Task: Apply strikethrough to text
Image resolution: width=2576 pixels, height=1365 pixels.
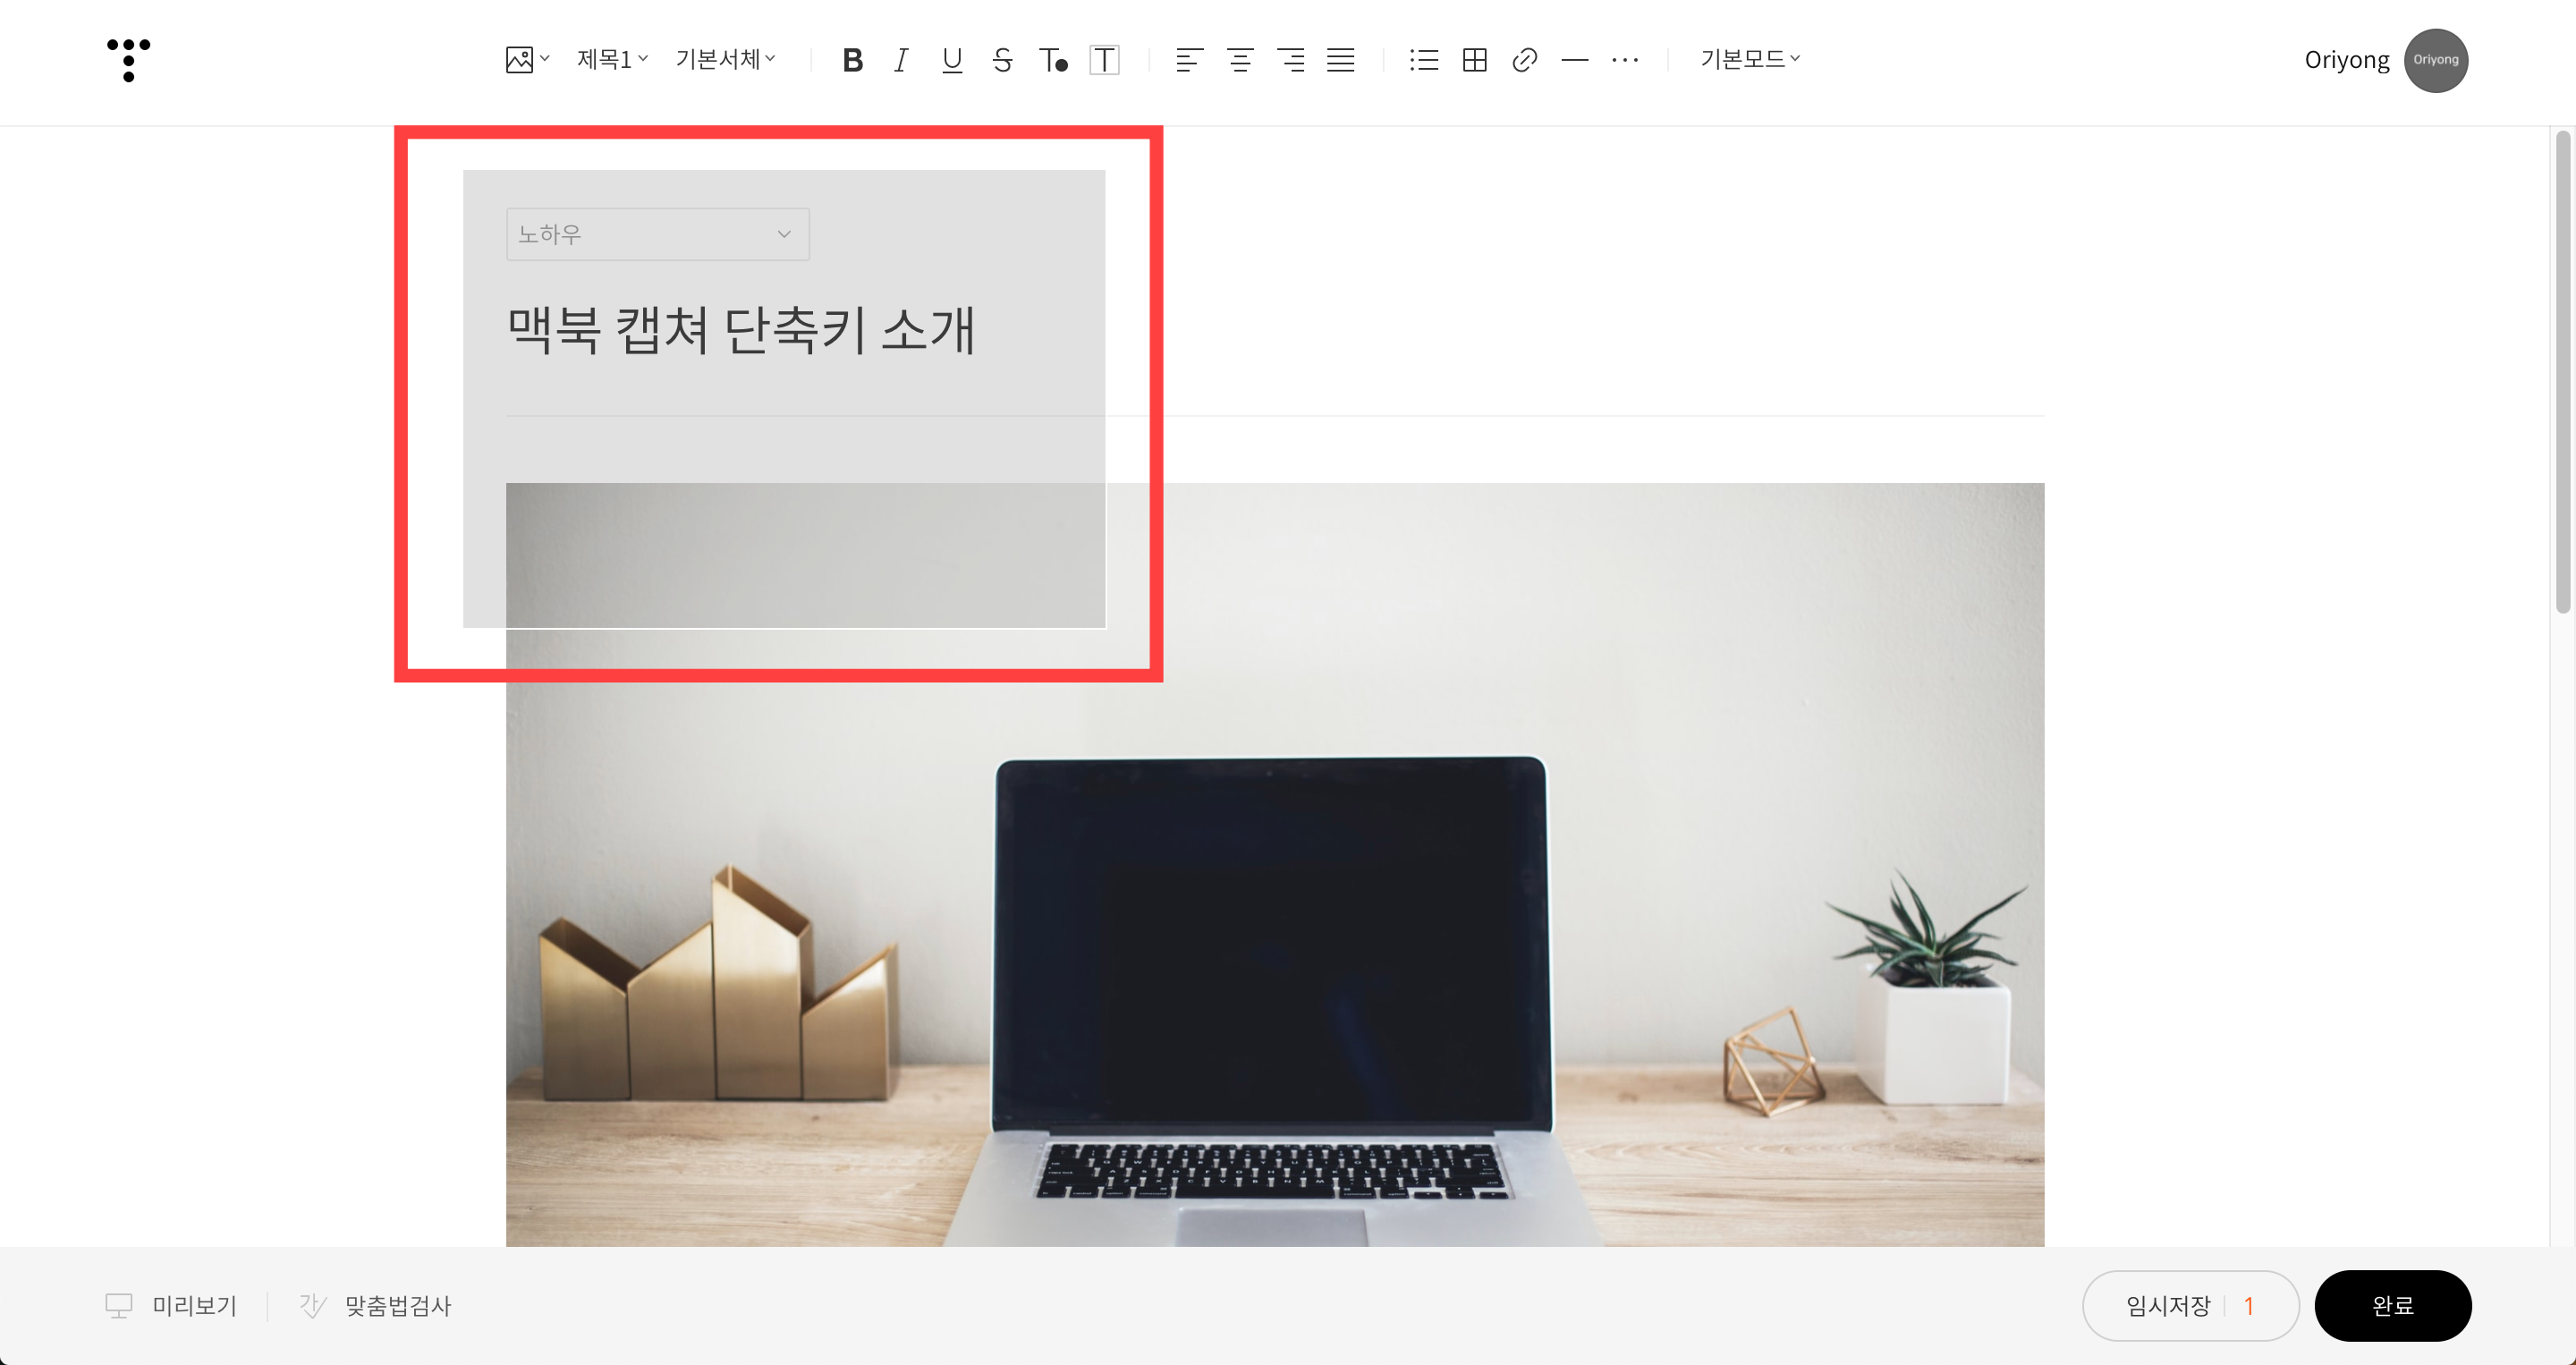Action: 1002,60
